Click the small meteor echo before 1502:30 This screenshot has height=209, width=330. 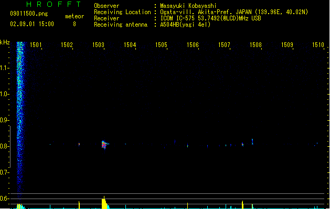tap(79, 144)
